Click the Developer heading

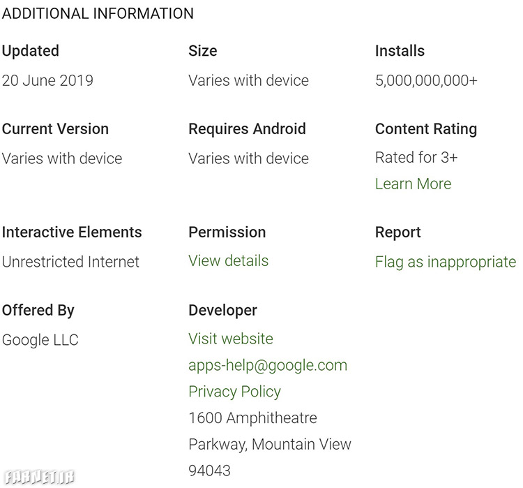tap(222, 311)
